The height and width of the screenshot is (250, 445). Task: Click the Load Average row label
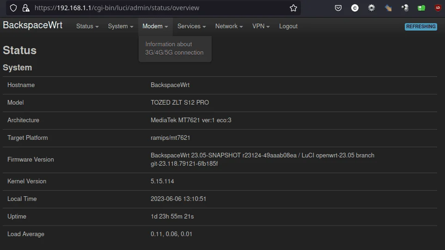[26, 234]
